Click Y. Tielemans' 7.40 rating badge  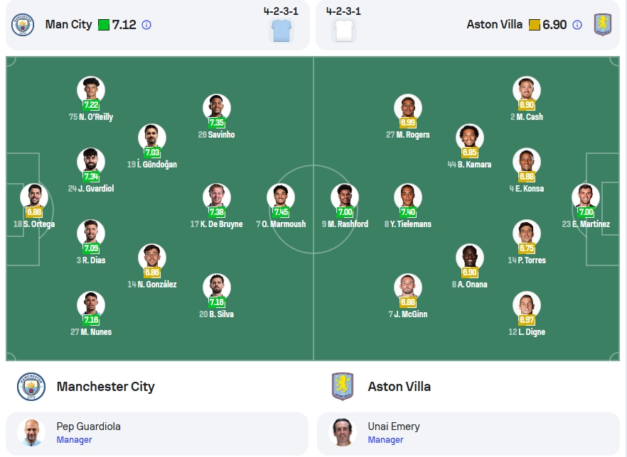coord(408,212)
